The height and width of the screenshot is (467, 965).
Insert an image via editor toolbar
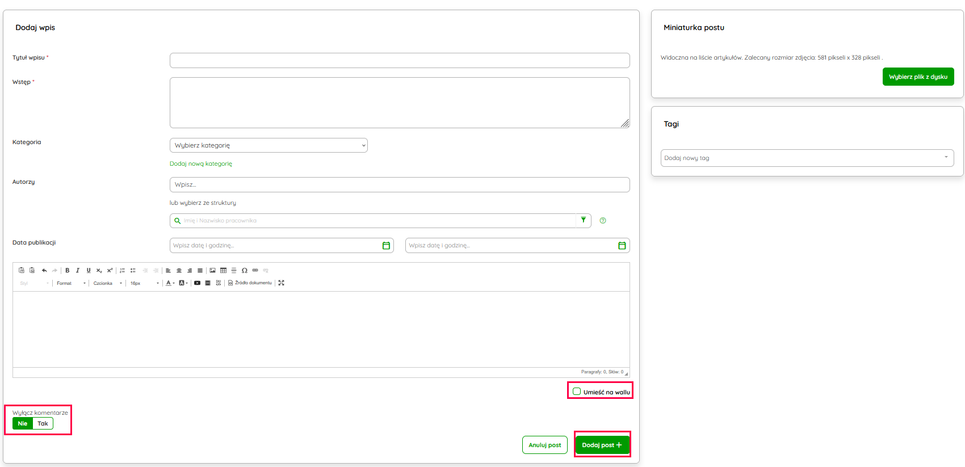click(212, 271)
